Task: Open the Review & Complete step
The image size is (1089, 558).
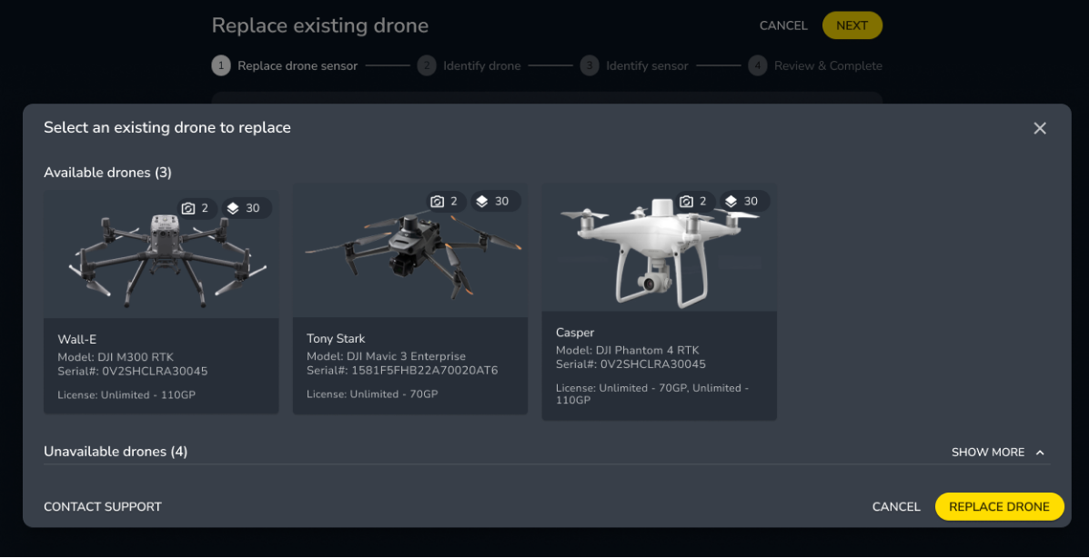Action: [828, 65]
